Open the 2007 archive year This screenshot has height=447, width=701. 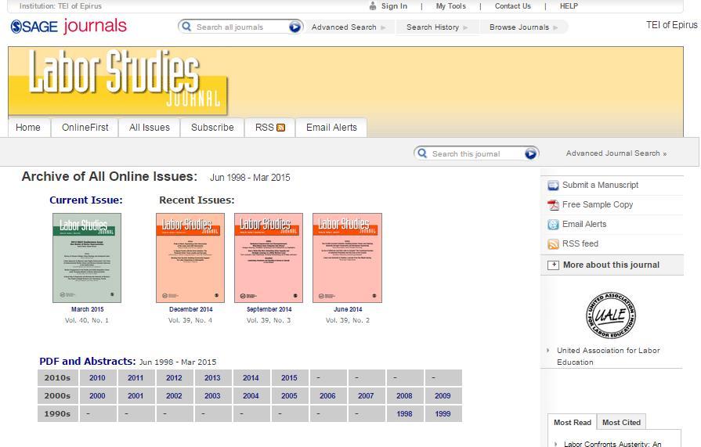point(366,395)
